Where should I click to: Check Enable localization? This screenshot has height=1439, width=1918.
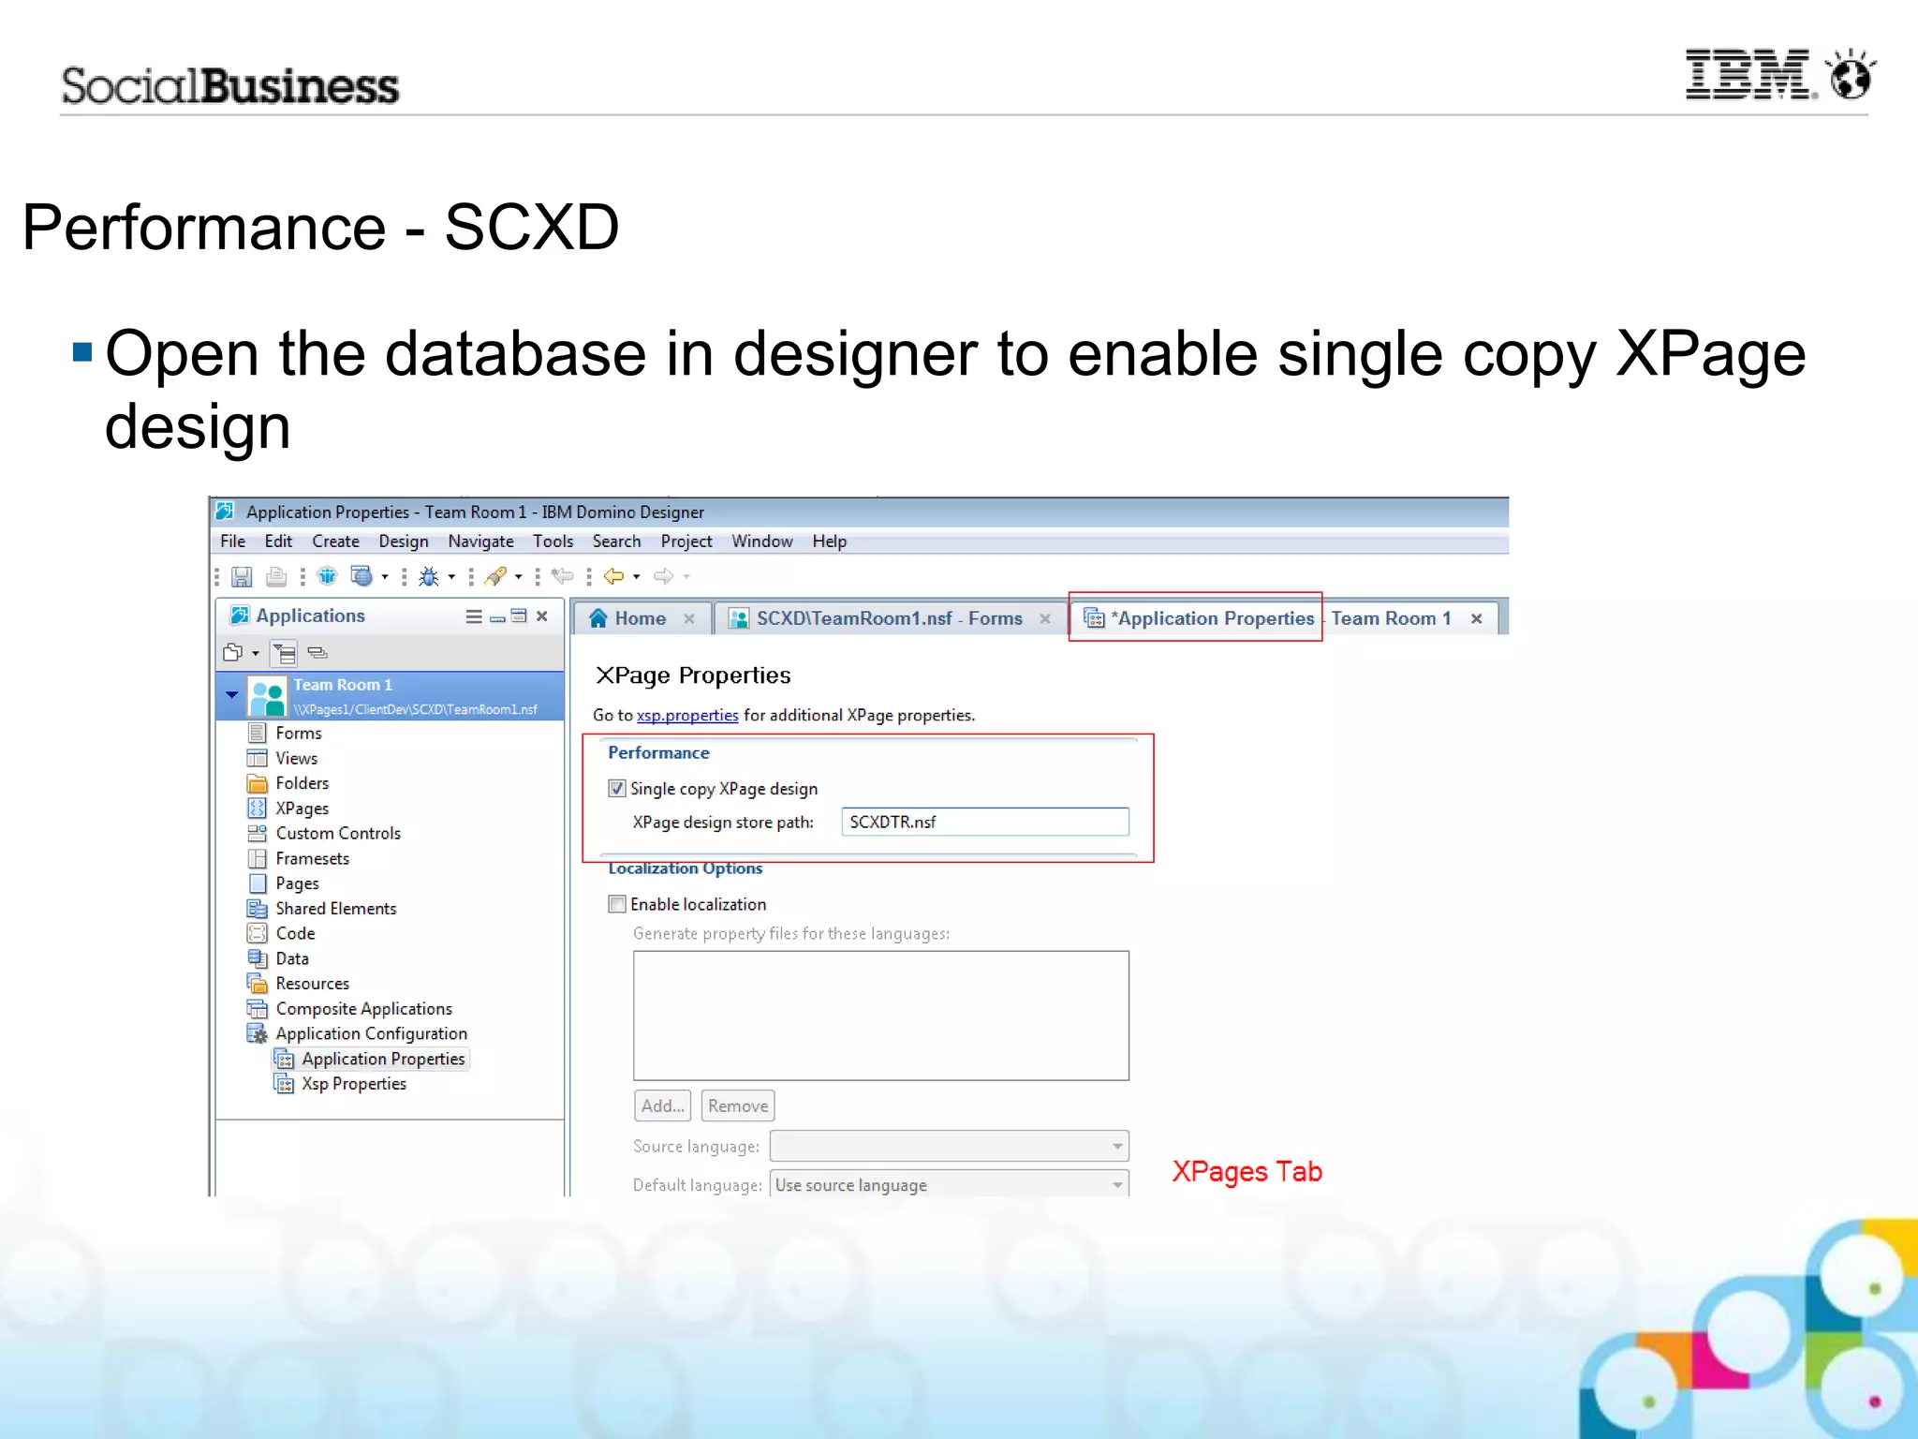click(617, 904)
